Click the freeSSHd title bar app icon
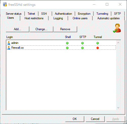 pyautogui.click(x=5, y=4)
